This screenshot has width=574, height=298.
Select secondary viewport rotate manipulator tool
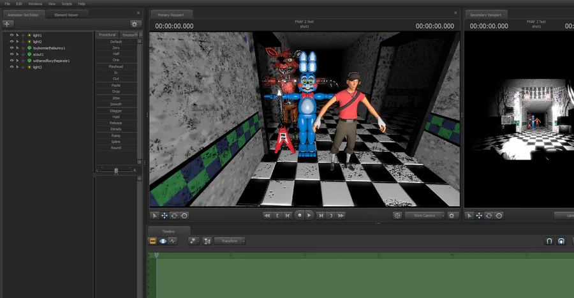tap(489, 216)
